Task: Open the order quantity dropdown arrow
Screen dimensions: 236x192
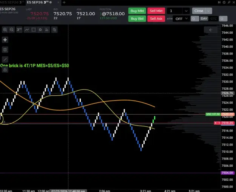Action: tap(186, 11)
